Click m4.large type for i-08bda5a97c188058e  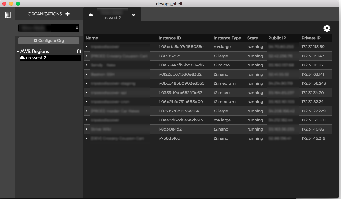(x=222, y=47)
